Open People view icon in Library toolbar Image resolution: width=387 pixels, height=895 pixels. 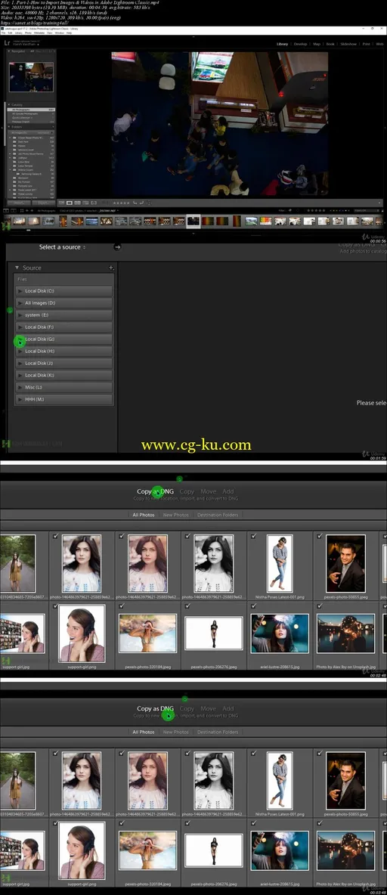pos(94,203)
